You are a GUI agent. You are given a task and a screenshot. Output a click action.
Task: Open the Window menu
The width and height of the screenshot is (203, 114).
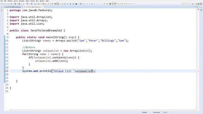(42, 1)
